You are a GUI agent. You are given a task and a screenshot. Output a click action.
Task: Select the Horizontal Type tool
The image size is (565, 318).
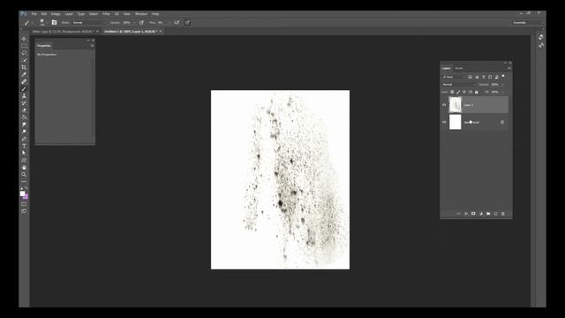tap(24, 146)
